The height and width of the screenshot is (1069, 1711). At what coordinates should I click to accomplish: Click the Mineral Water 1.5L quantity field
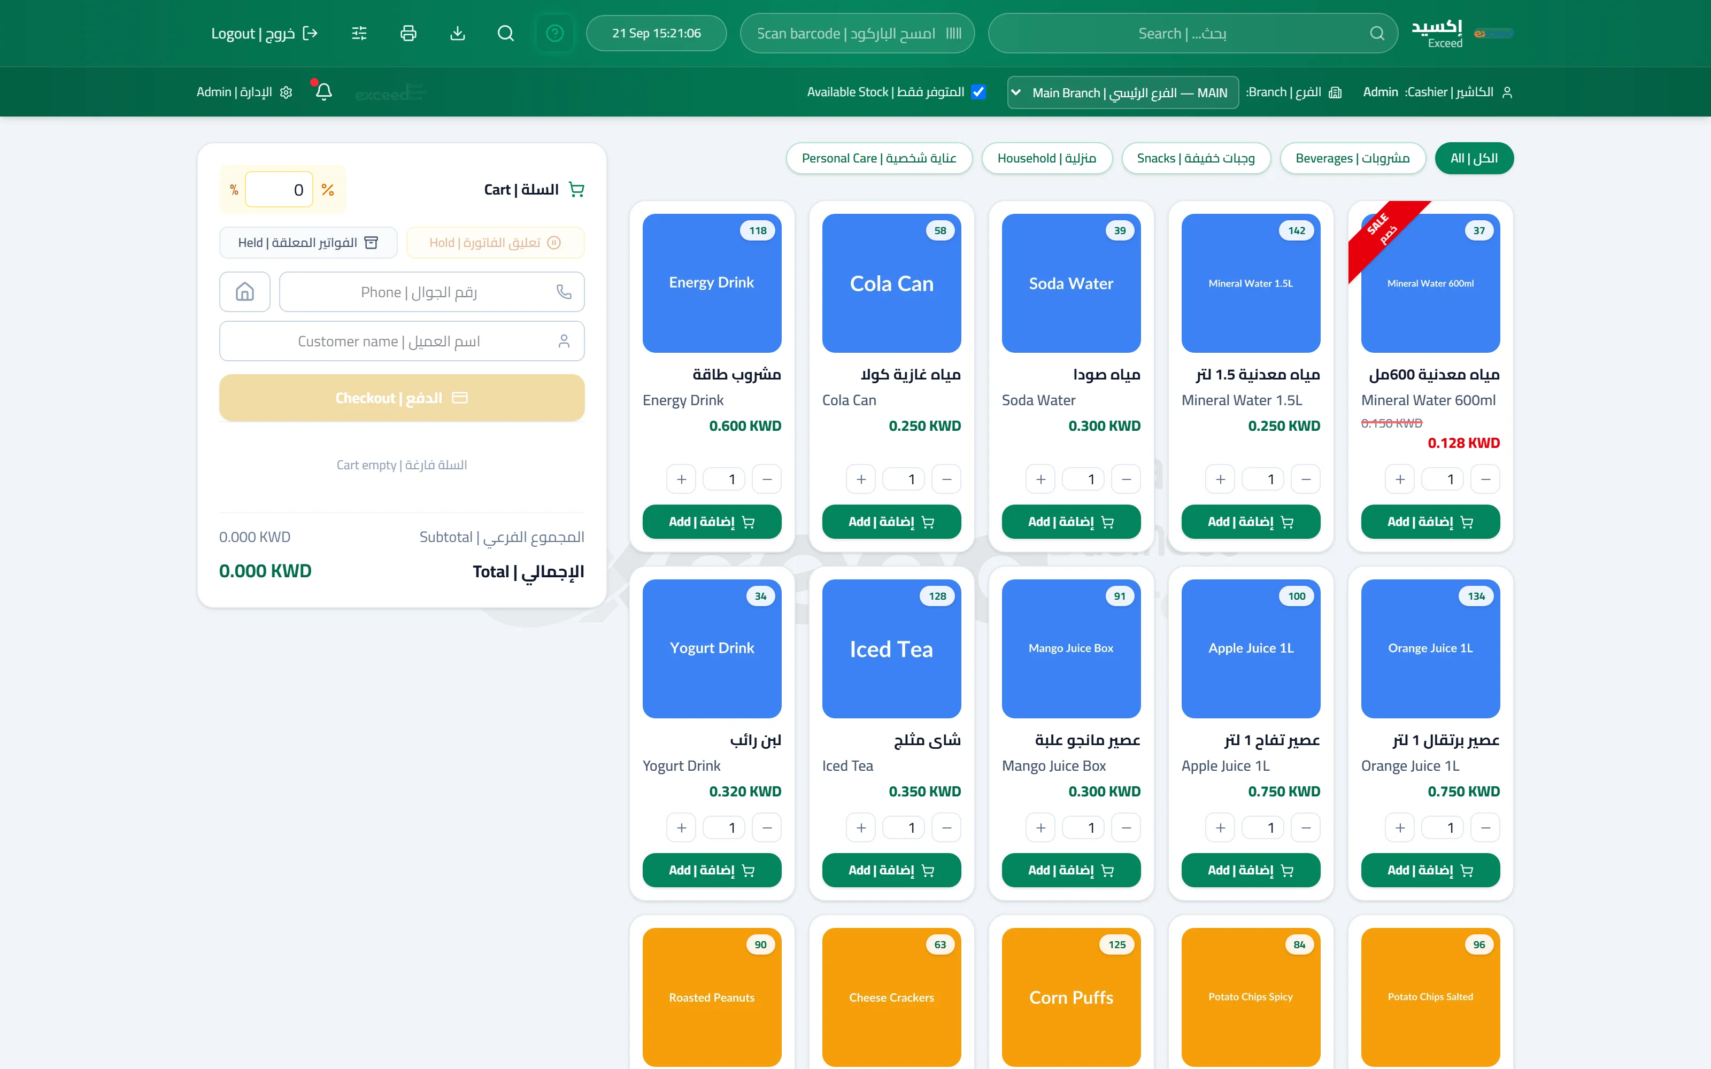click(x=1263, y=479)
